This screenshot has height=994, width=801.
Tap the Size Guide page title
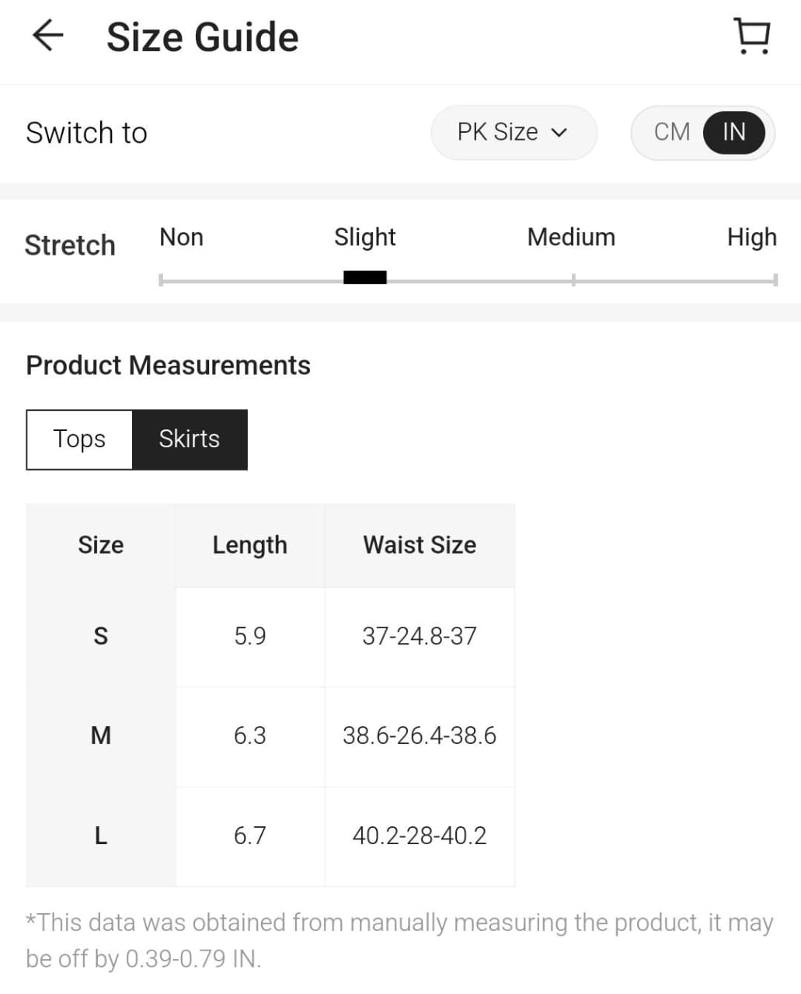(x=202, y=37)
